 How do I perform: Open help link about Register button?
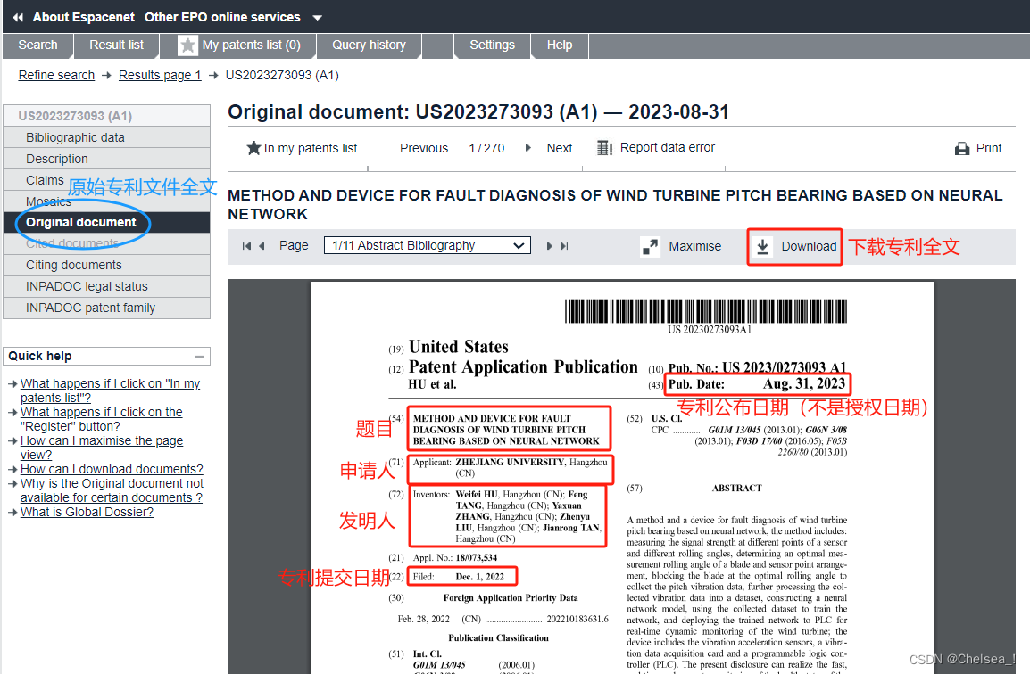(x=101, y=419)
